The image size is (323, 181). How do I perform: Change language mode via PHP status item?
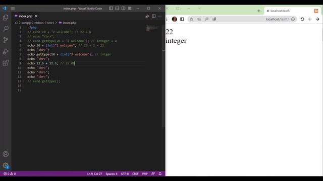[x=145, y=174]
